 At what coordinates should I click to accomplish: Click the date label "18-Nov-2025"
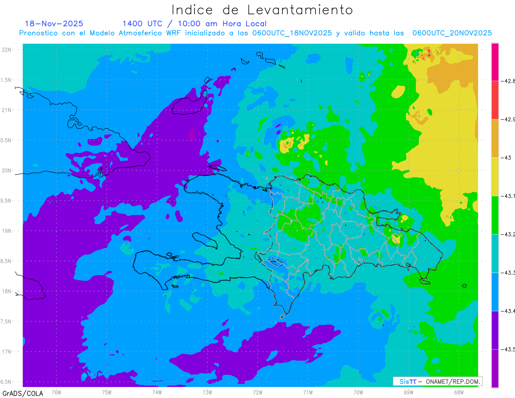[54, 24]
